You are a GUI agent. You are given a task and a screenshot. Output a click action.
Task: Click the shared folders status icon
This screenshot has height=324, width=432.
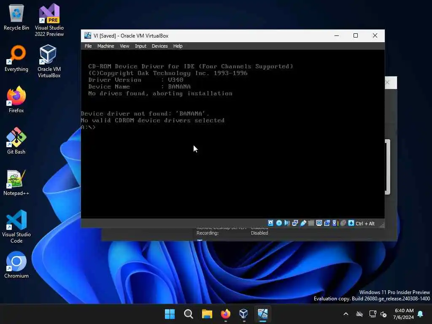click(x=311, y=223)
